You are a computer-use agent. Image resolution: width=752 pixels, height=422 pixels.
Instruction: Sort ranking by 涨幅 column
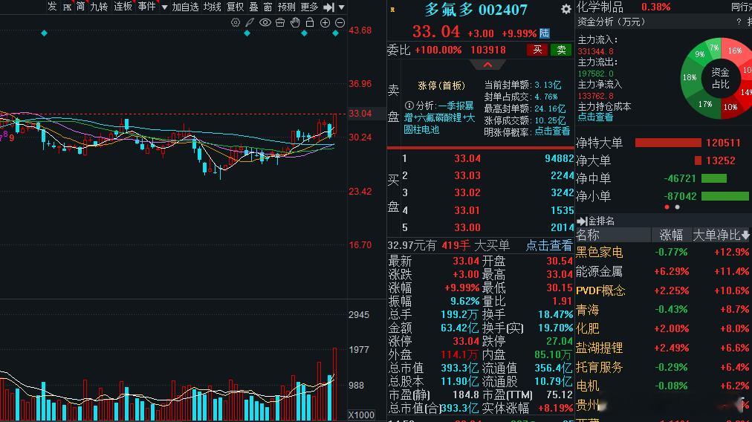coord(671,235)
